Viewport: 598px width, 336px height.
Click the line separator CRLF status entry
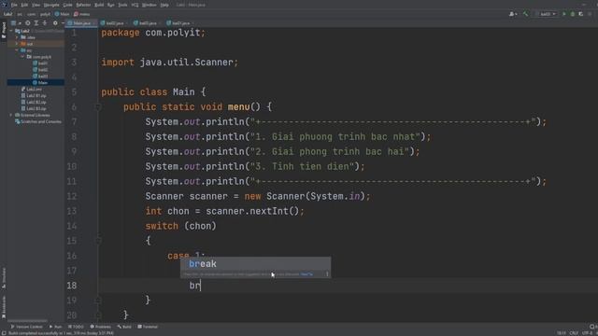pos(574,333)
